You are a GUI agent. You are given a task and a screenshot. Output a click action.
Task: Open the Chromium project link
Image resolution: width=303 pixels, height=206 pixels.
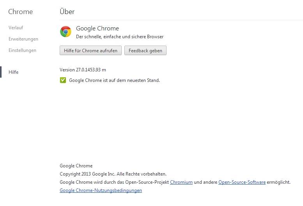coord(181,182)
